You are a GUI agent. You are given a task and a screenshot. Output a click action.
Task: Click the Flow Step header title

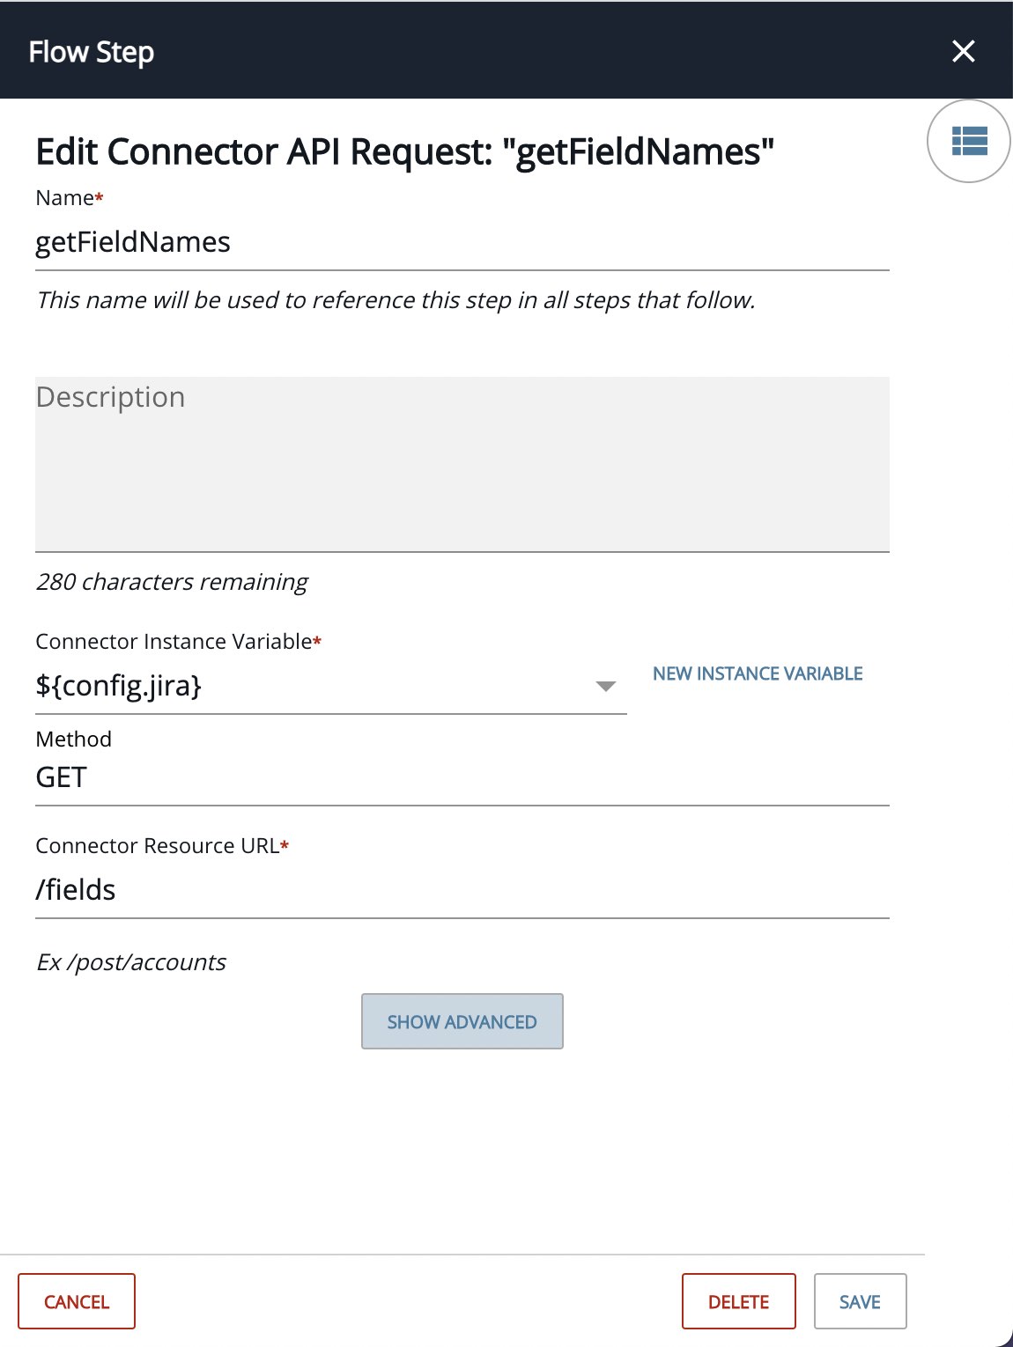point(92,52)
